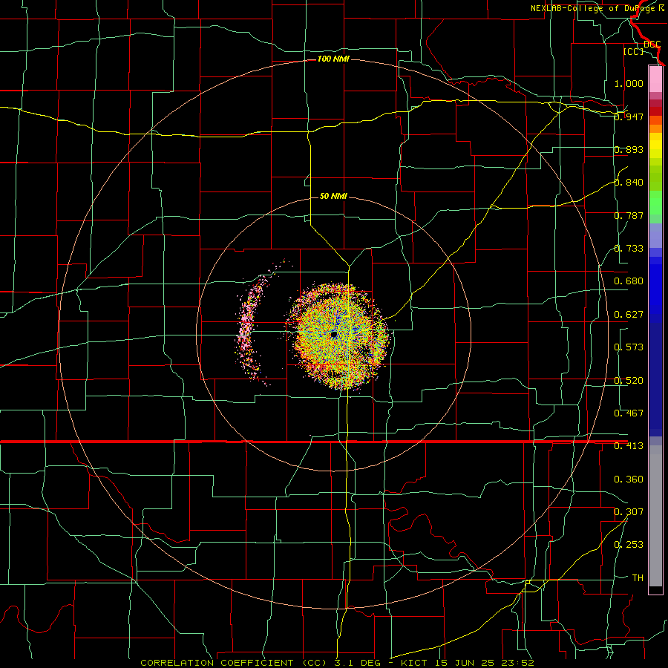Click the gray lower color bar segment
Screen dimensions: 668x668
point(655,516)
